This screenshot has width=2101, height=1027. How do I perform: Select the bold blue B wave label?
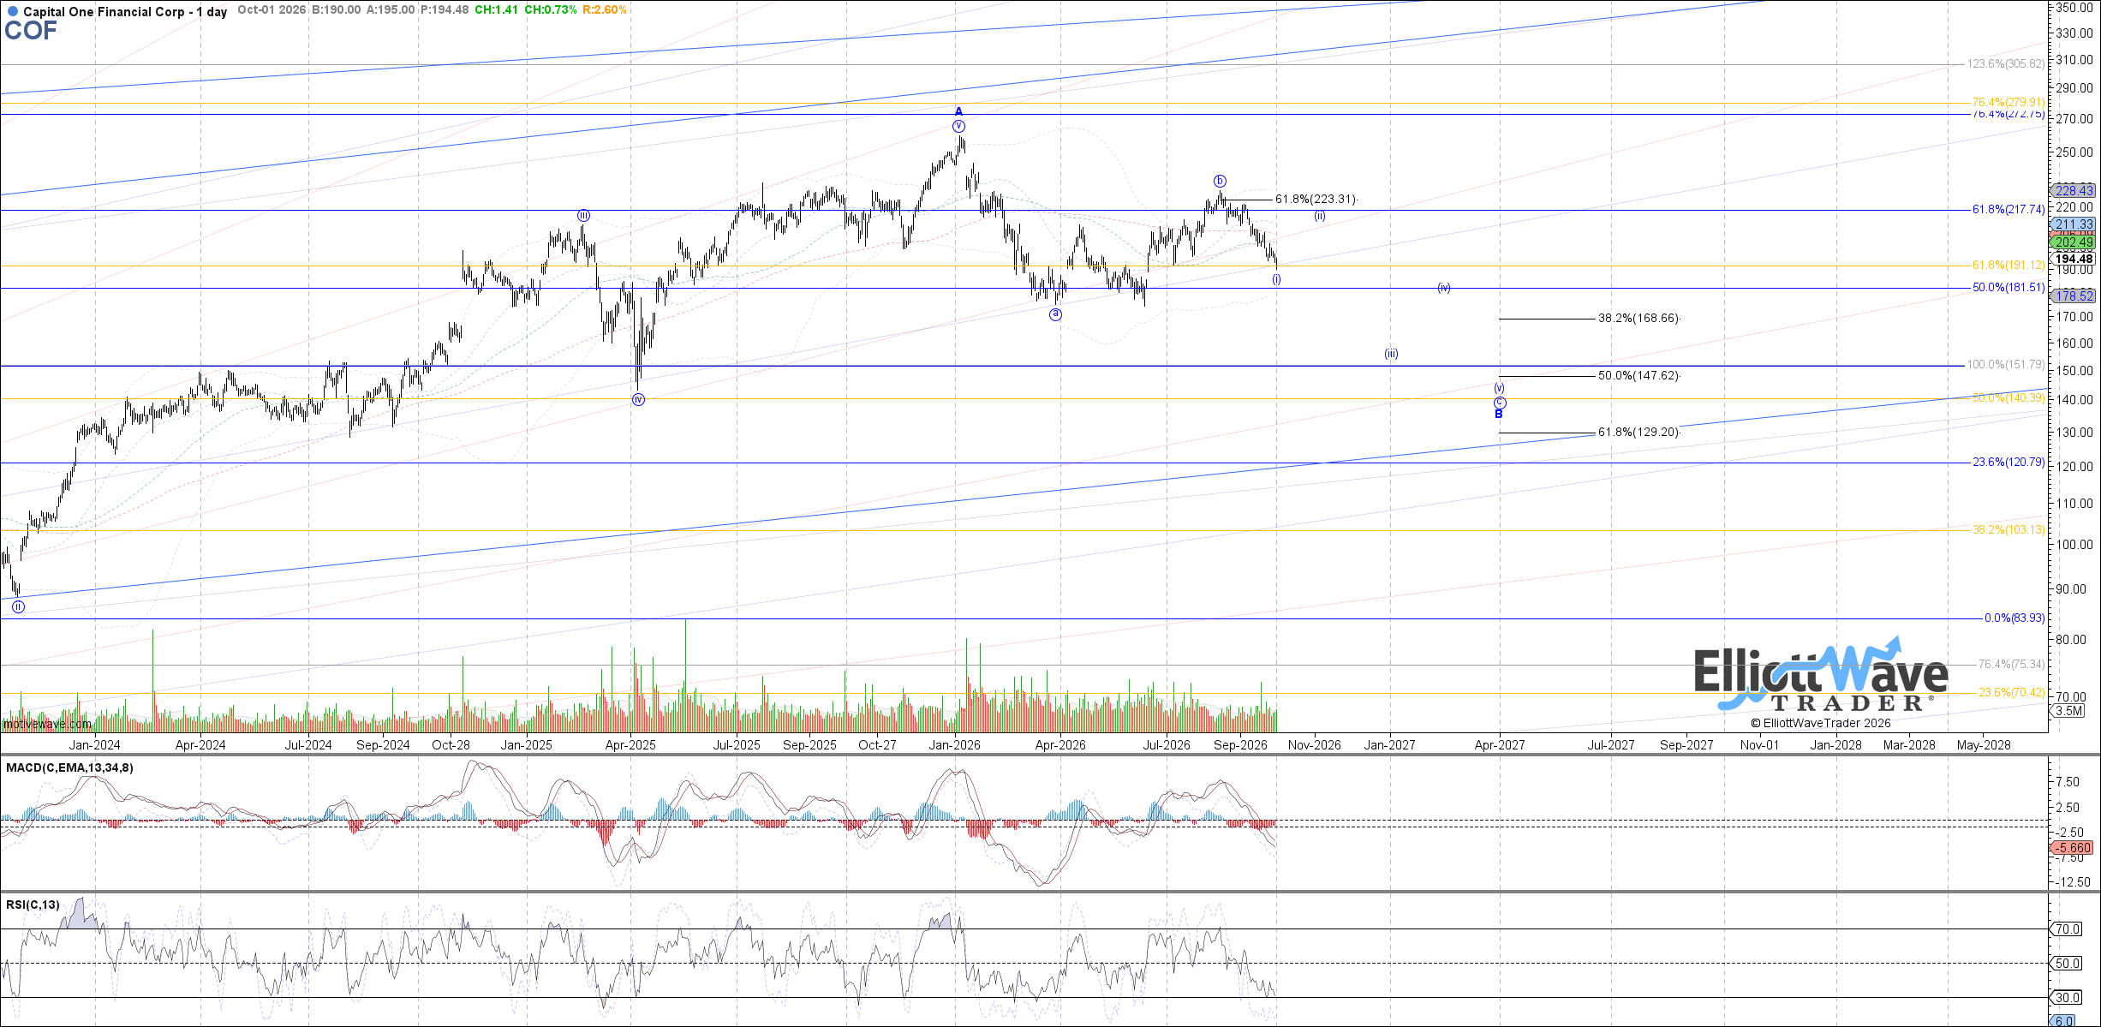(x=1499, y=415)
